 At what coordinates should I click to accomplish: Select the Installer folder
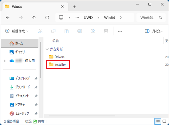click(x=57, y=64)
